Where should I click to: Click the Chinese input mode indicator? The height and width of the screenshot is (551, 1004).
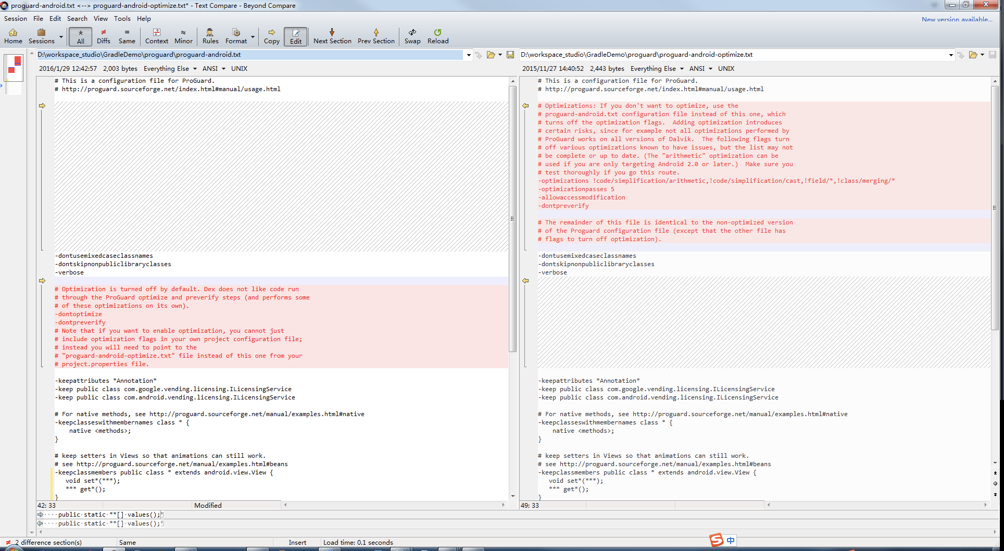tap(731, 541)
